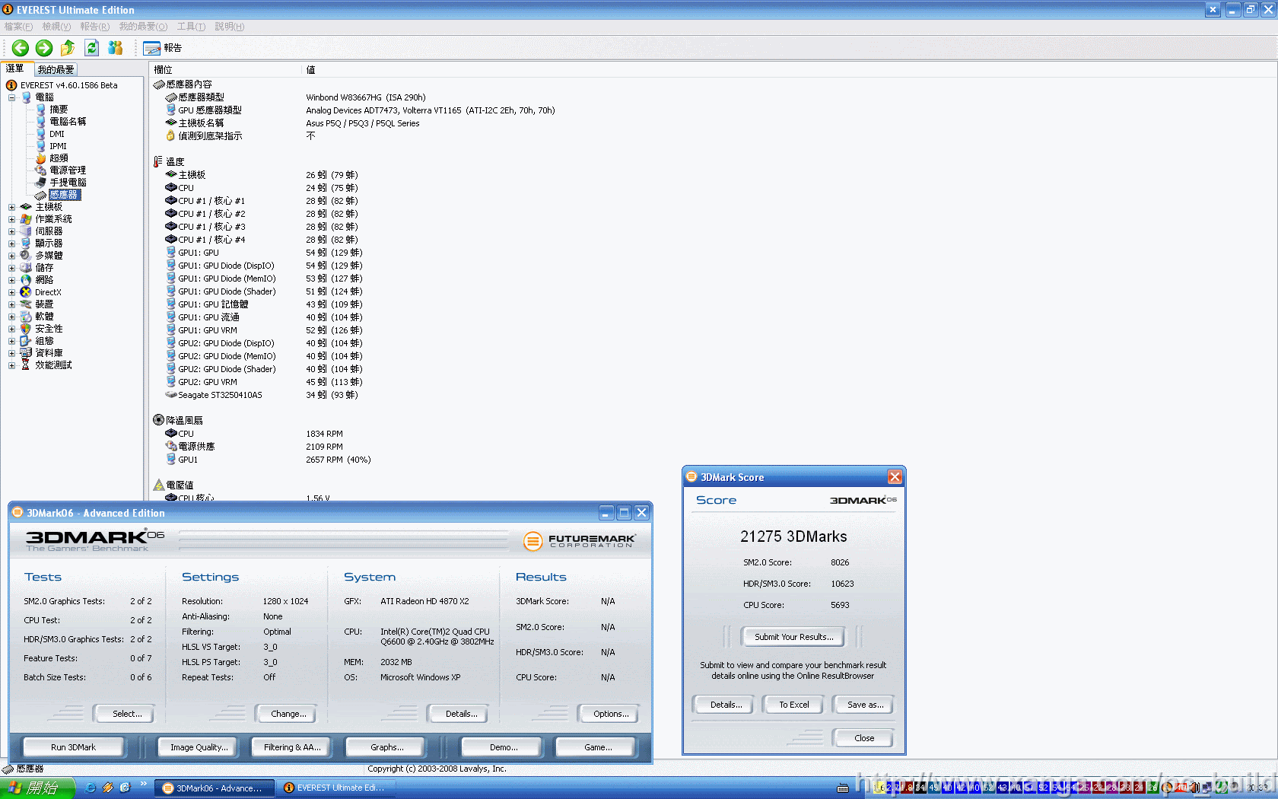
Task: Click the 3DMark Score dialog title icon
Action: point(691,477)
